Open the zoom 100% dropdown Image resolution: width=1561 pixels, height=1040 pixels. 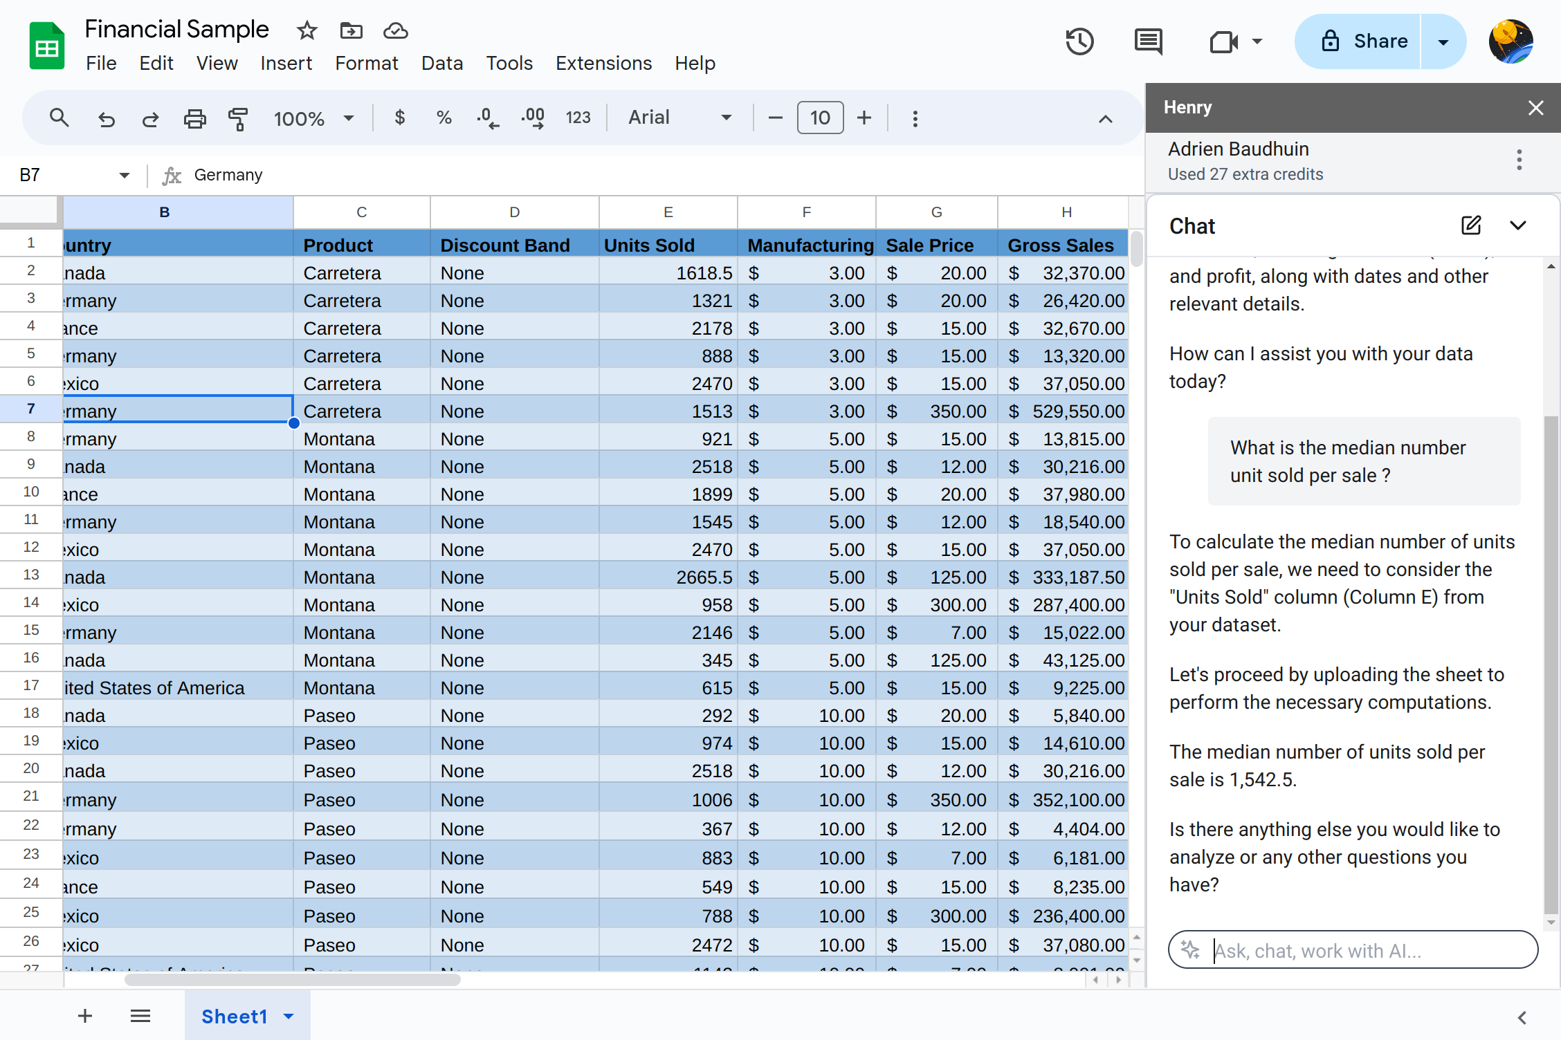pos(313,118)
